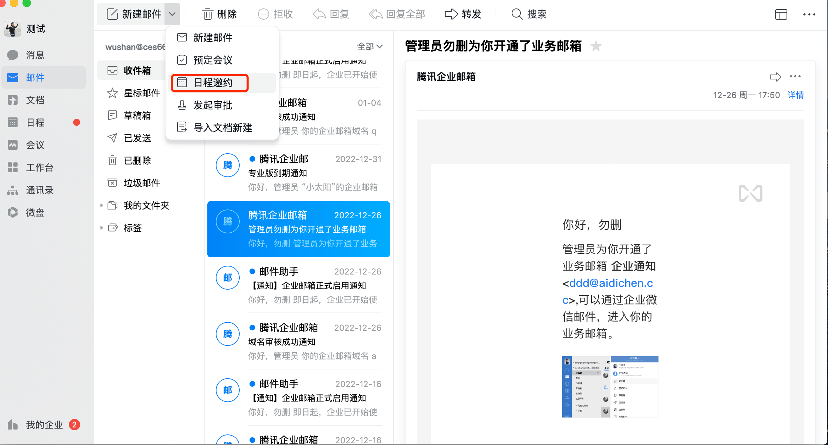This screenshot has width=828, height=445.
Task: Click the 回复全部 reply-all toolbar button
Action: (397, 14)
